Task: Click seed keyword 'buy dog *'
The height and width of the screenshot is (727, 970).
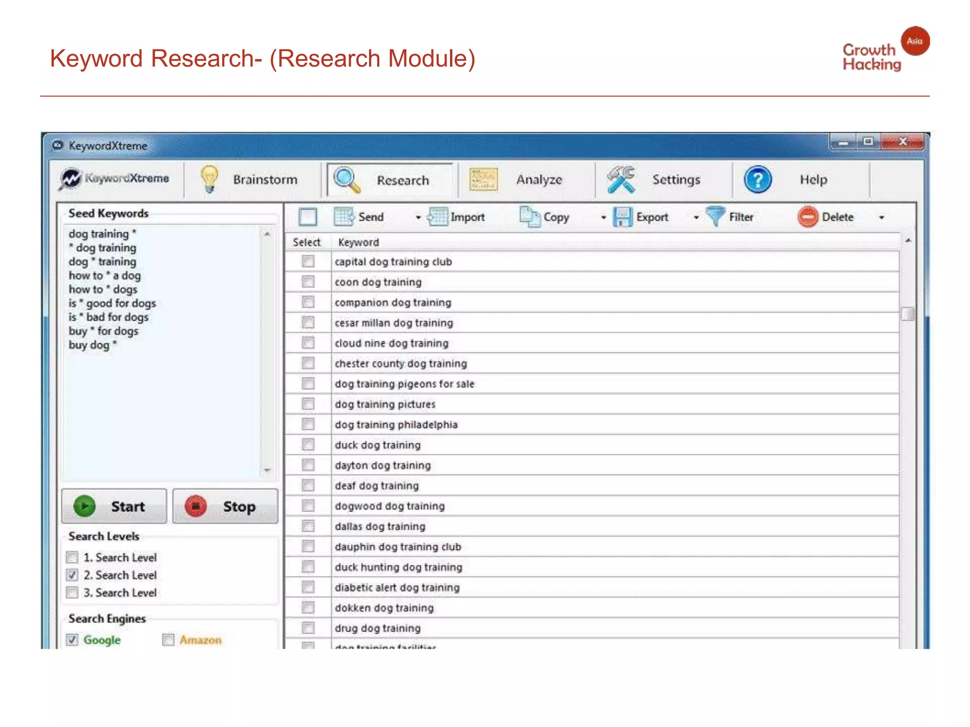Action: pos(93,345)
